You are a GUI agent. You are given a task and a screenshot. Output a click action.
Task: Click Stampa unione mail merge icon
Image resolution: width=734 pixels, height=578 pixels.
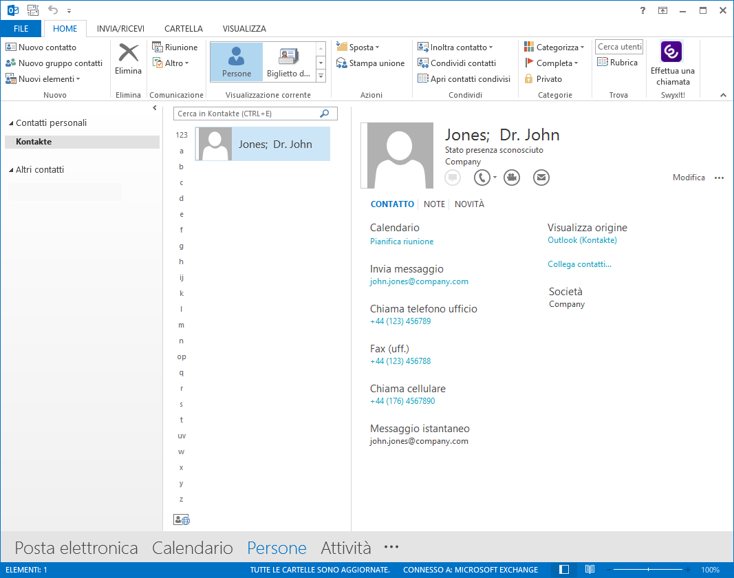(371, 63)
